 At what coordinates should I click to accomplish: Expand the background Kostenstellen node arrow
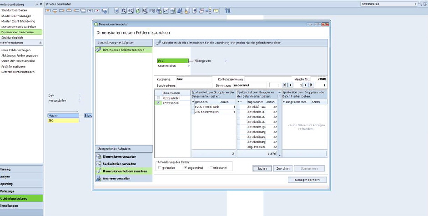(x=80, y=100)
